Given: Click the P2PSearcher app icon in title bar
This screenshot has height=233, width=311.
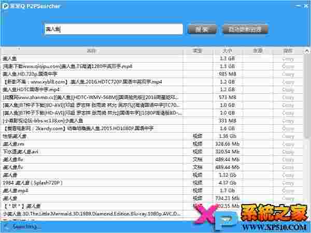Looking at the screenshot, I should pos(5,6).
